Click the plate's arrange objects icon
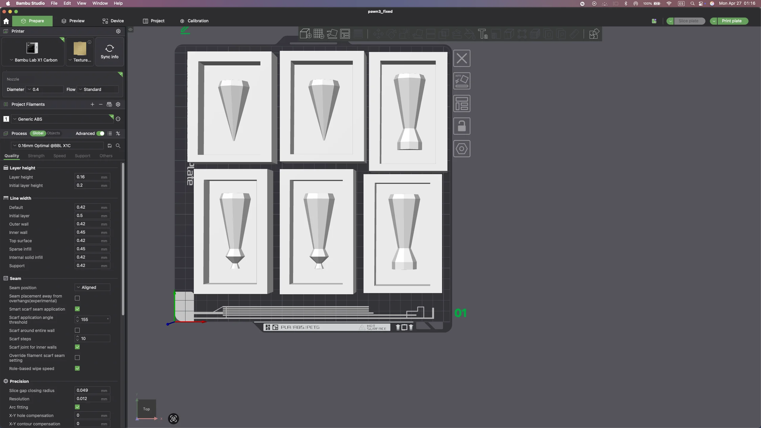Viewport: 761px width, 428px height. tap(462, 103)
